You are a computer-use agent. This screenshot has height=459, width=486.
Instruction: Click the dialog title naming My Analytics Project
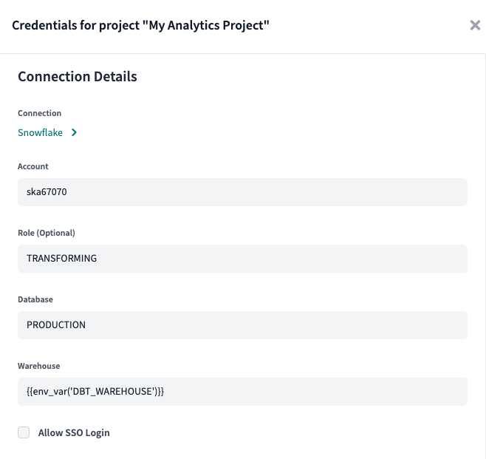(x=140, y=25)
